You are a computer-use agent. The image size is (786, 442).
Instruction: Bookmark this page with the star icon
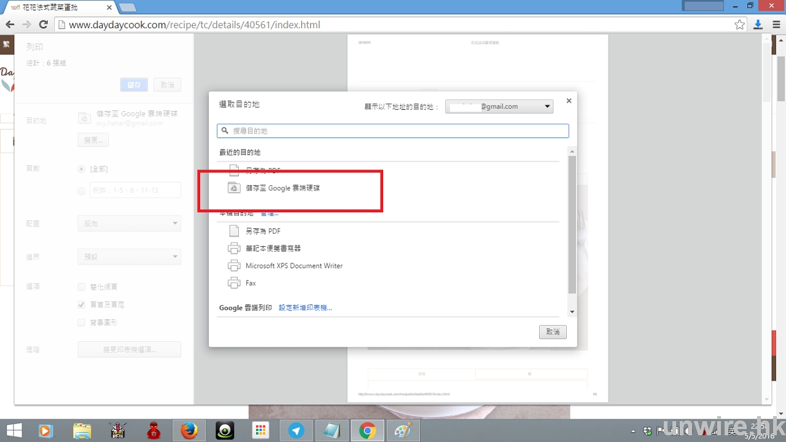coord(739,25)
